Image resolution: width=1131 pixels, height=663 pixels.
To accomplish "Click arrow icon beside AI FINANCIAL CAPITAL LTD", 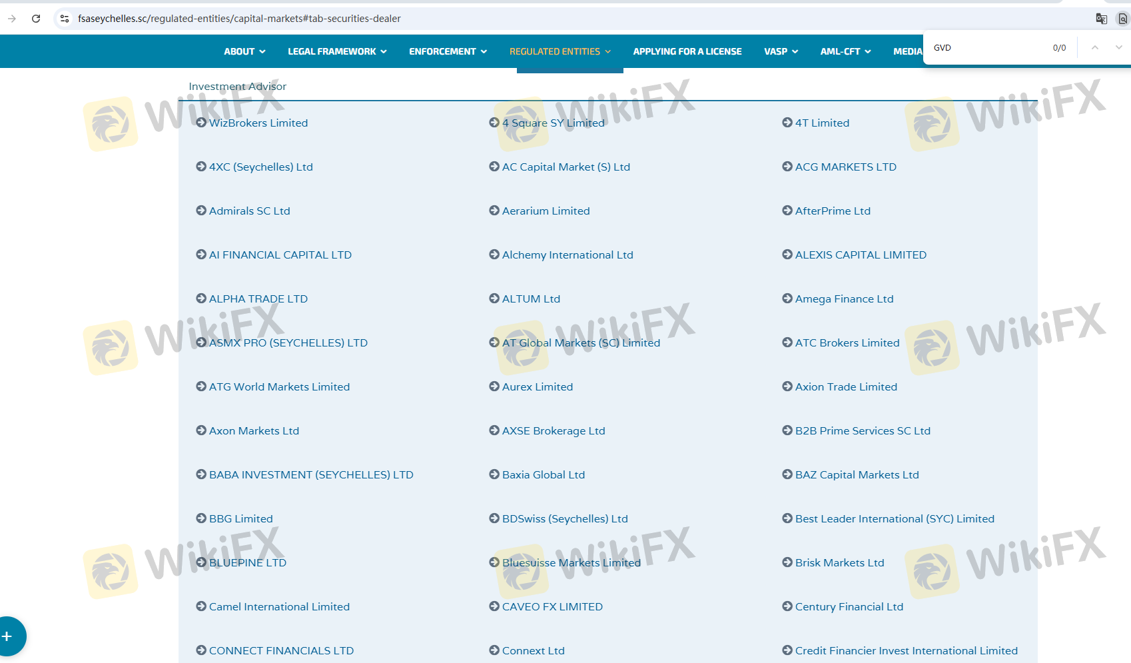I will [x=201, y=255].
